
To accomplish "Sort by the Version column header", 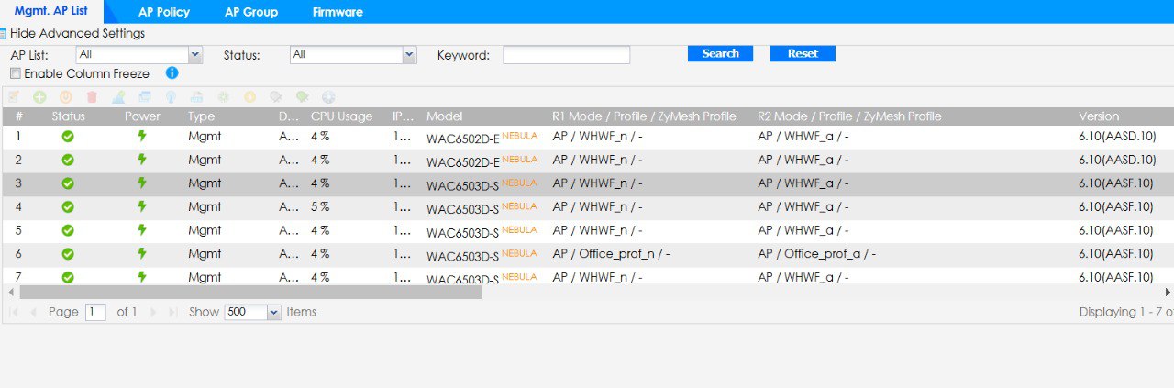I will tap(1099, 116).
